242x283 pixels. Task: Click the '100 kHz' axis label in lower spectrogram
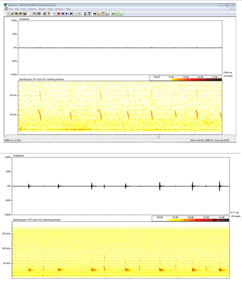pos(6,249)
